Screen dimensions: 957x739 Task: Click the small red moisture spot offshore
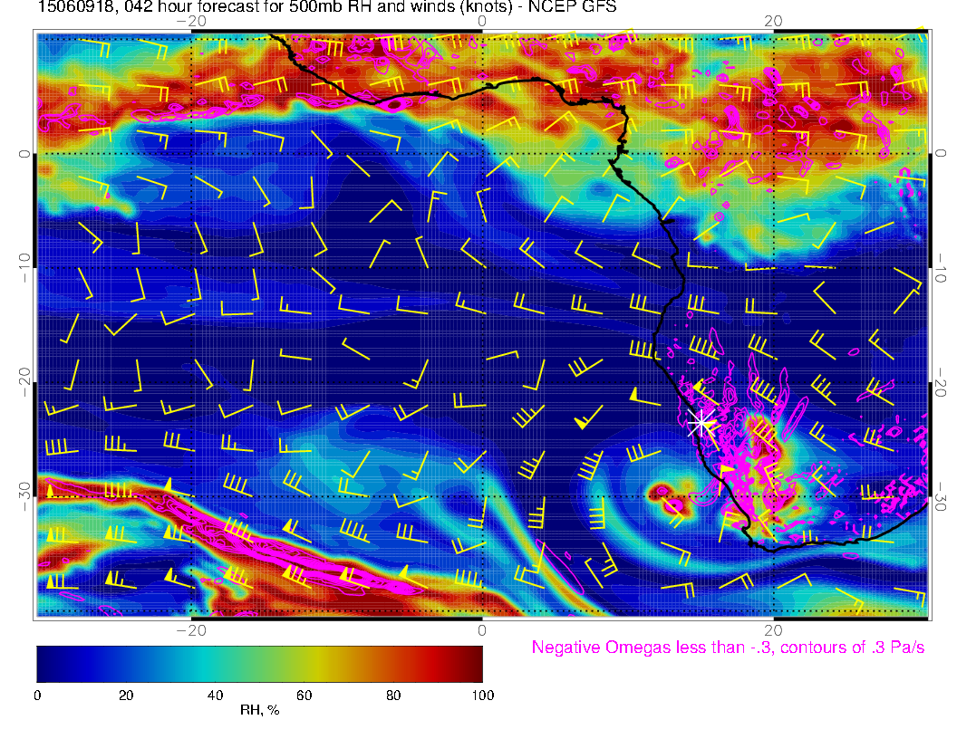[x=662, y=492]
